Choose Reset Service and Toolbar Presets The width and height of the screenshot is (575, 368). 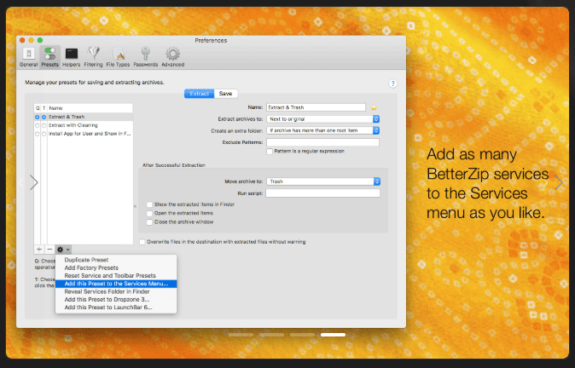(116, 276)
